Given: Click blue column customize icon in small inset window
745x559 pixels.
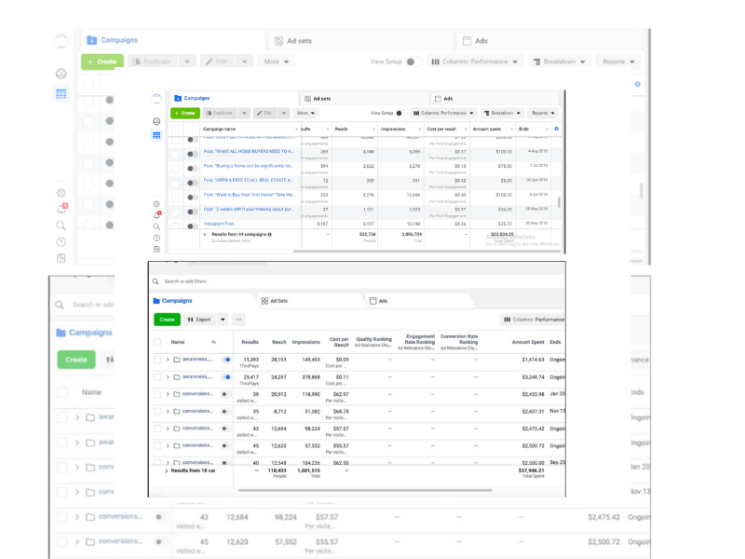Looking at the screenshot, I should tap(556, 128).
